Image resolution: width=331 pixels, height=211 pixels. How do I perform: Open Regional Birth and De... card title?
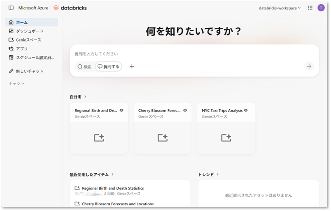(x=96, y=111)
